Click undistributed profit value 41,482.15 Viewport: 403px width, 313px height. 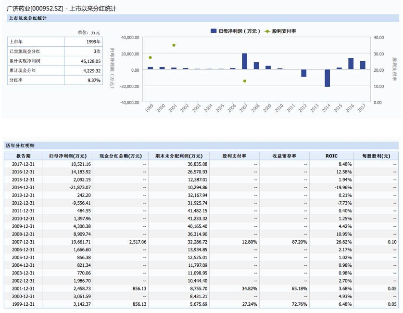[197, 211]
